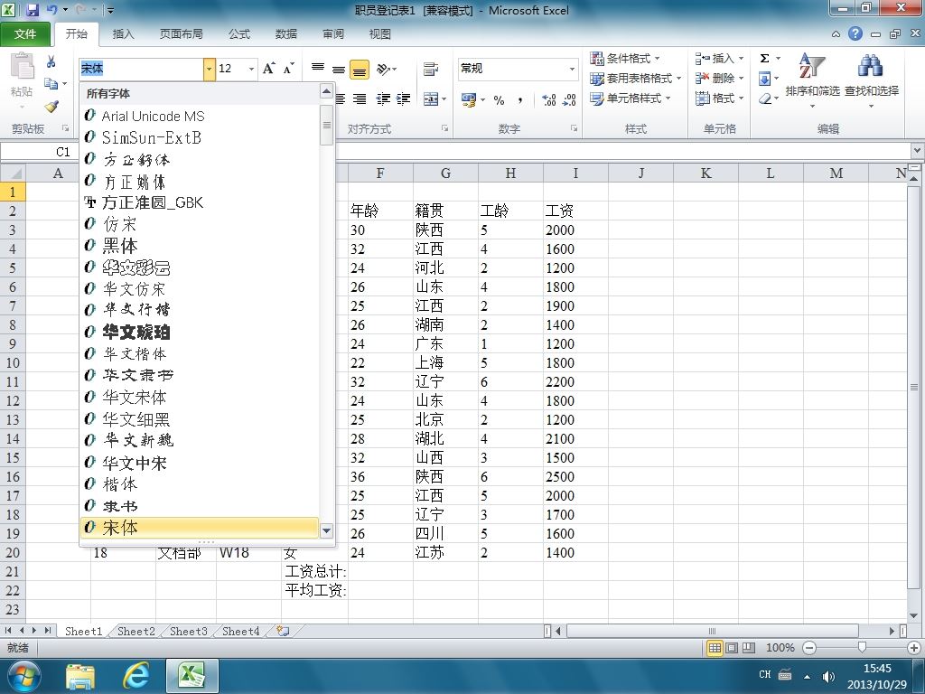Image resolution: width=925 pixels, height=694 pixels.
Task: Apply percent style
Action: (499, 99)
